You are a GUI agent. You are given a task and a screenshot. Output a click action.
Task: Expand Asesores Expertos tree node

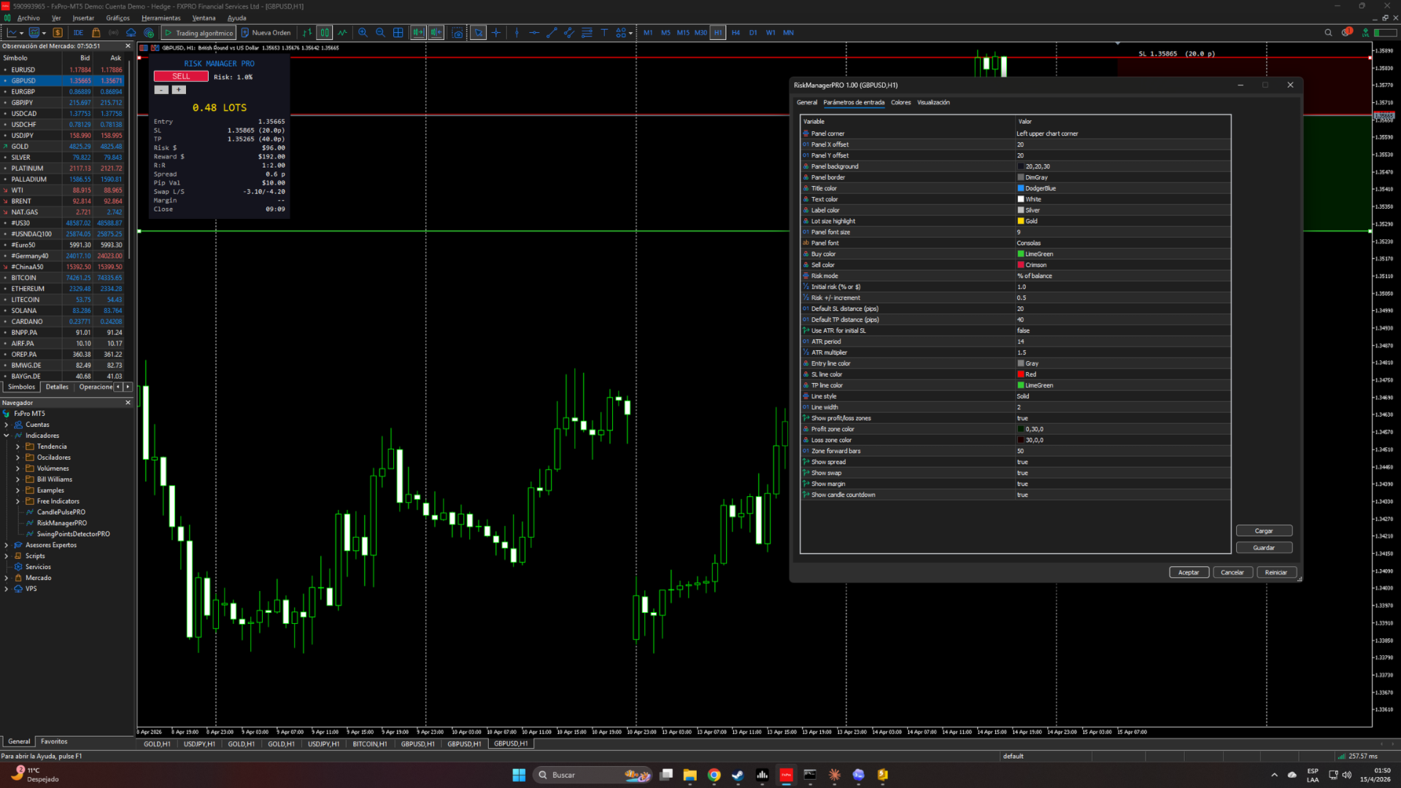[x=7, y=545]
